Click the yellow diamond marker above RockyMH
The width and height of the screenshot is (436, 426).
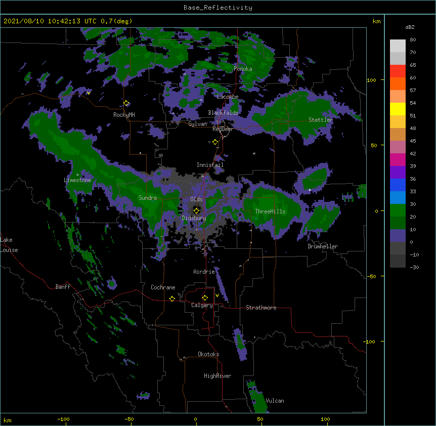click(x=126, y=103)
